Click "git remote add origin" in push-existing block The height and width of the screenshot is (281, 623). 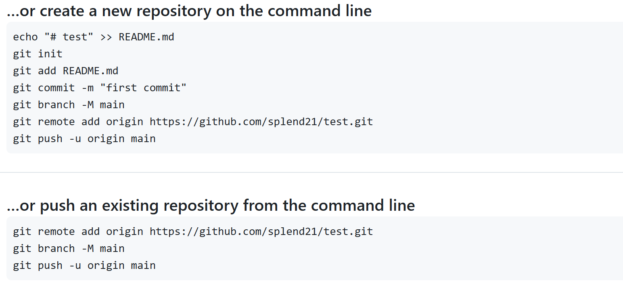tap(78, 232)
